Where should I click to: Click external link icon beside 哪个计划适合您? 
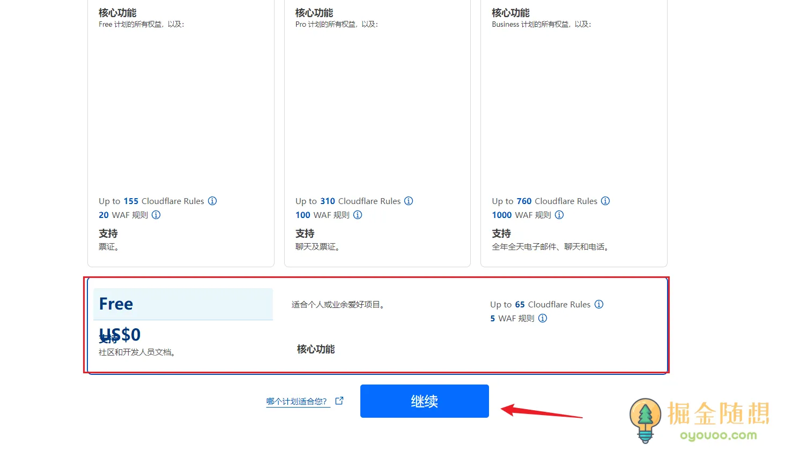coord(339,401)
